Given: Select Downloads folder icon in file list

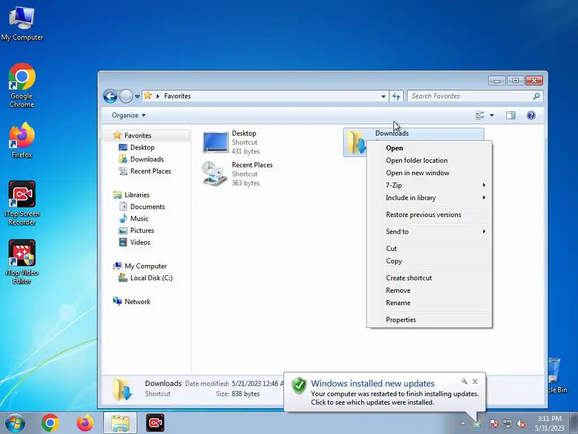Looking at the screenshot, I should 356,142.
